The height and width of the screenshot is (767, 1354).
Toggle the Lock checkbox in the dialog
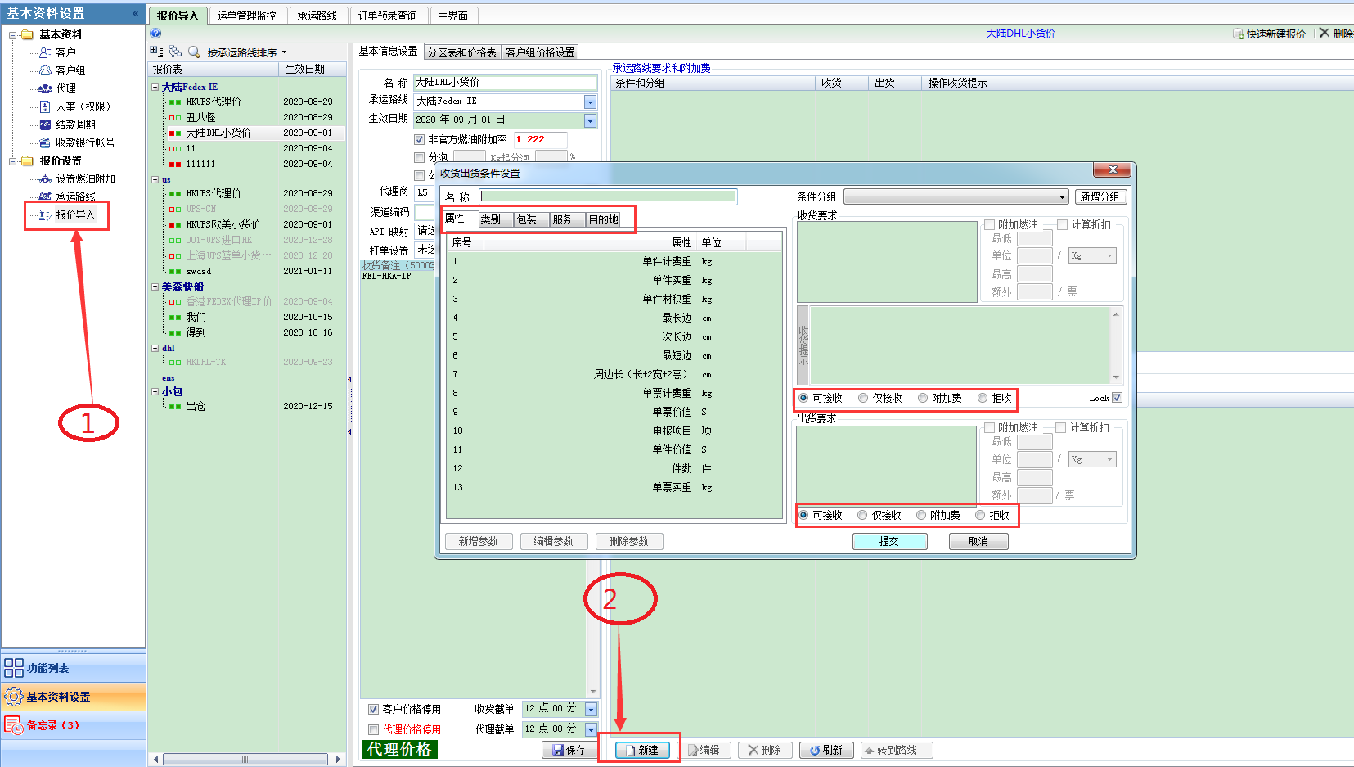point(1118,398)
